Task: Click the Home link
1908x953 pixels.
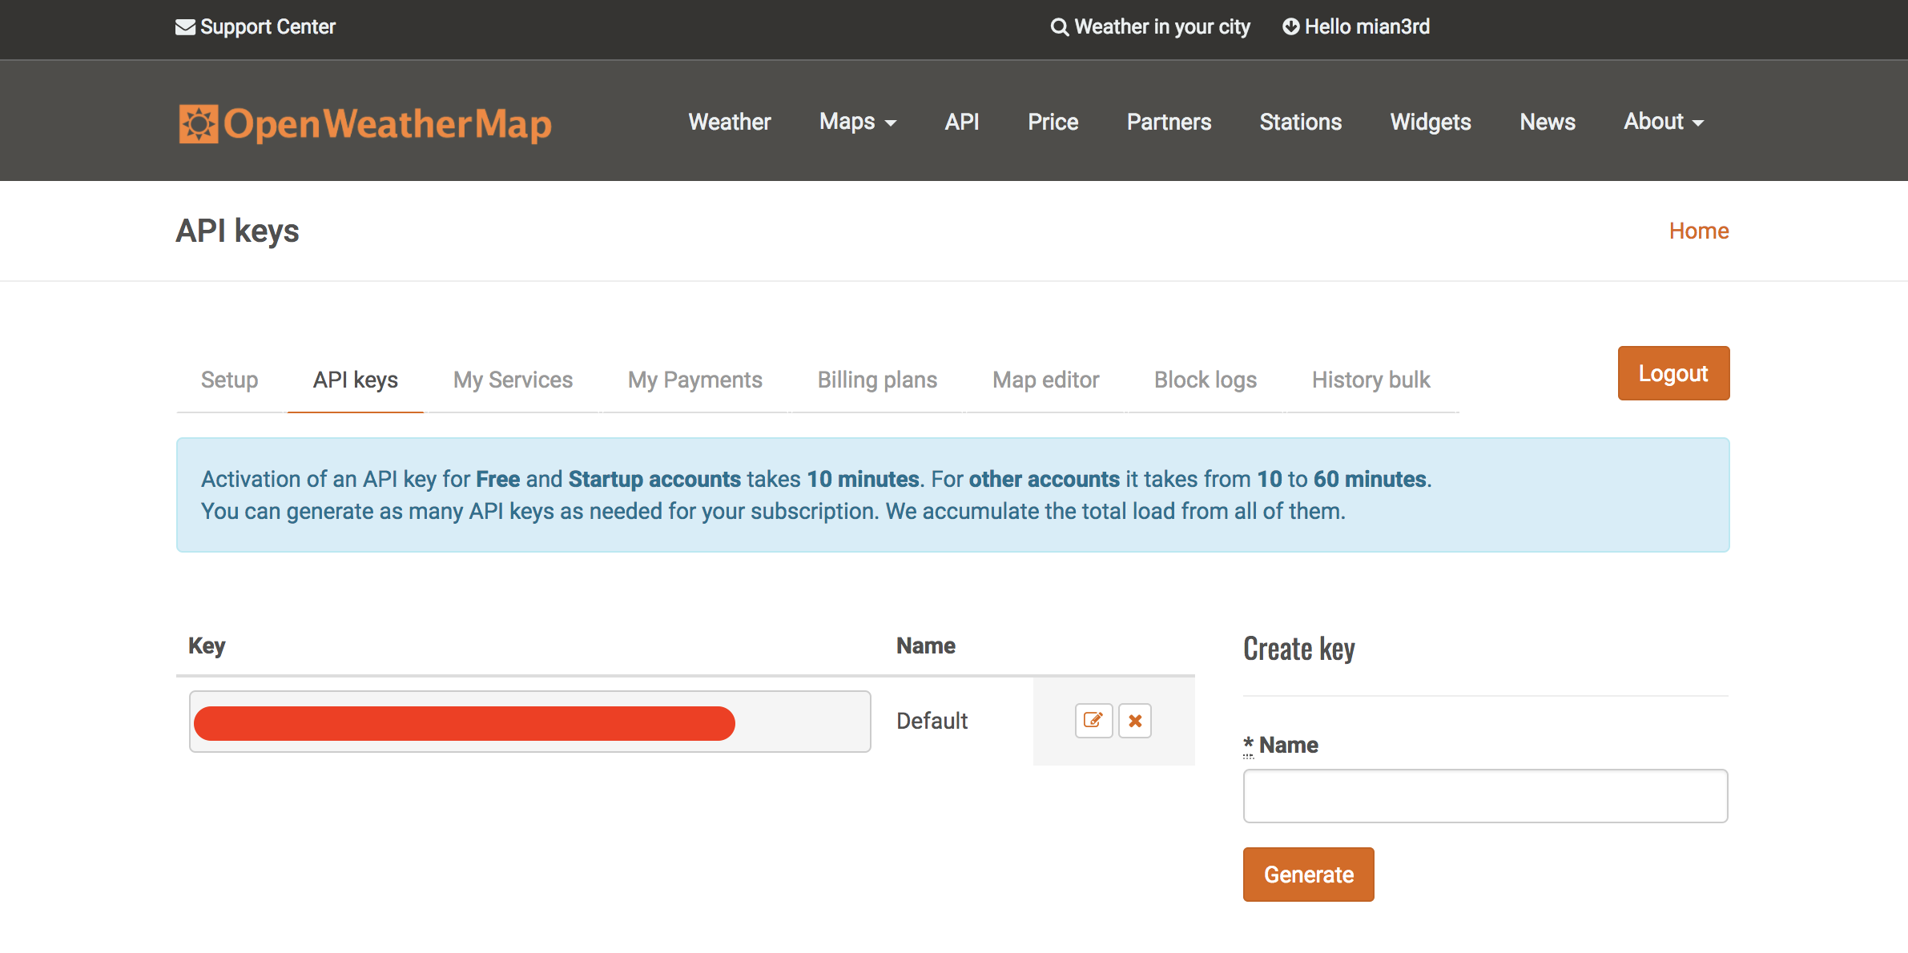Action: (x=1698, y=231)
